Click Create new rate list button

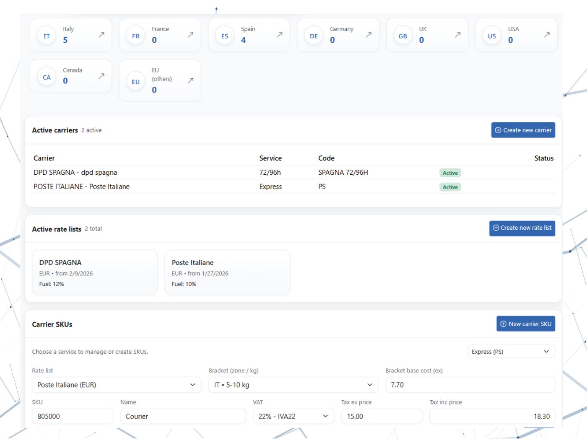[522, 228]
